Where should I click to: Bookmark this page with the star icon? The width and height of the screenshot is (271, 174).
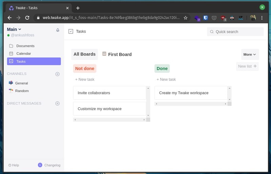point(185,18)
